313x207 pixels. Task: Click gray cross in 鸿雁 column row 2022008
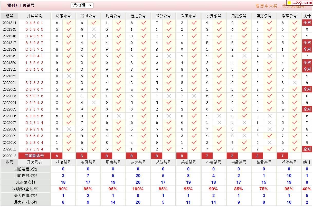click(x=69, y=129)
